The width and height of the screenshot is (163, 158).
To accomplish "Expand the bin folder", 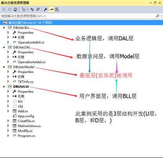I will [x=8, y=101].
